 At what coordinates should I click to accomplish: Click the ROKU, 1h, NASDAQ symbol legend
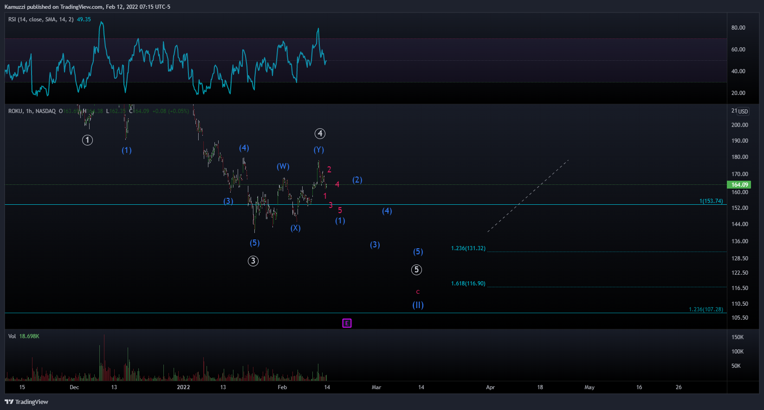point(32,111)
